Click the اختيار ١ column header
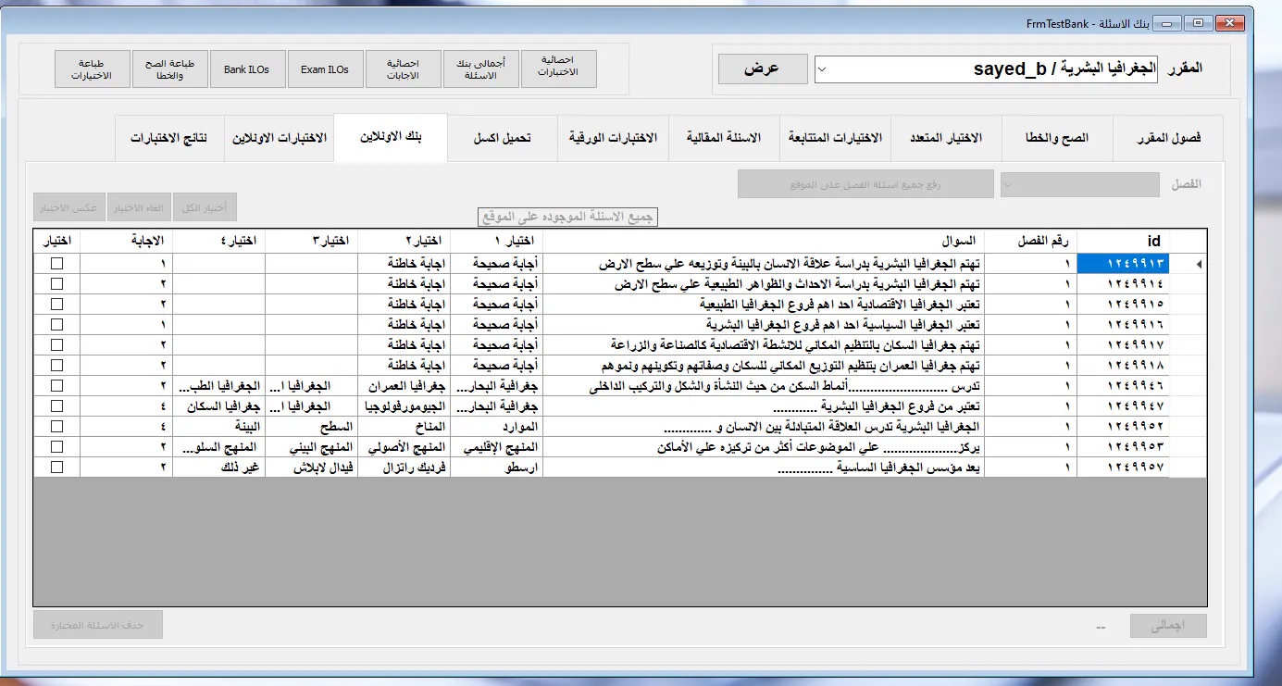The height and width of the screenshot is (686, 1282). tap(496, 241)
